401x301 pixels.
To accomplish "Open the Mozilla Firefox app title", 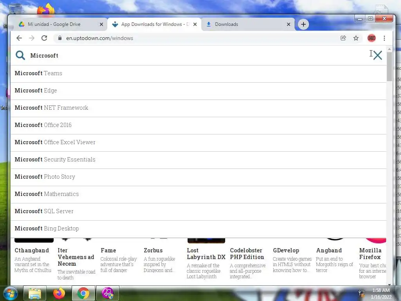I will coord(370,254).
